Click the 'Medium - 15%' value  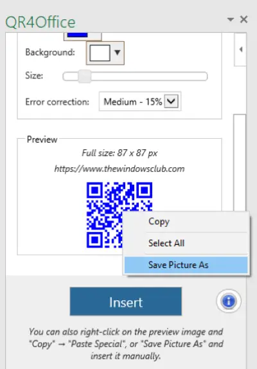tap(133, 102)
